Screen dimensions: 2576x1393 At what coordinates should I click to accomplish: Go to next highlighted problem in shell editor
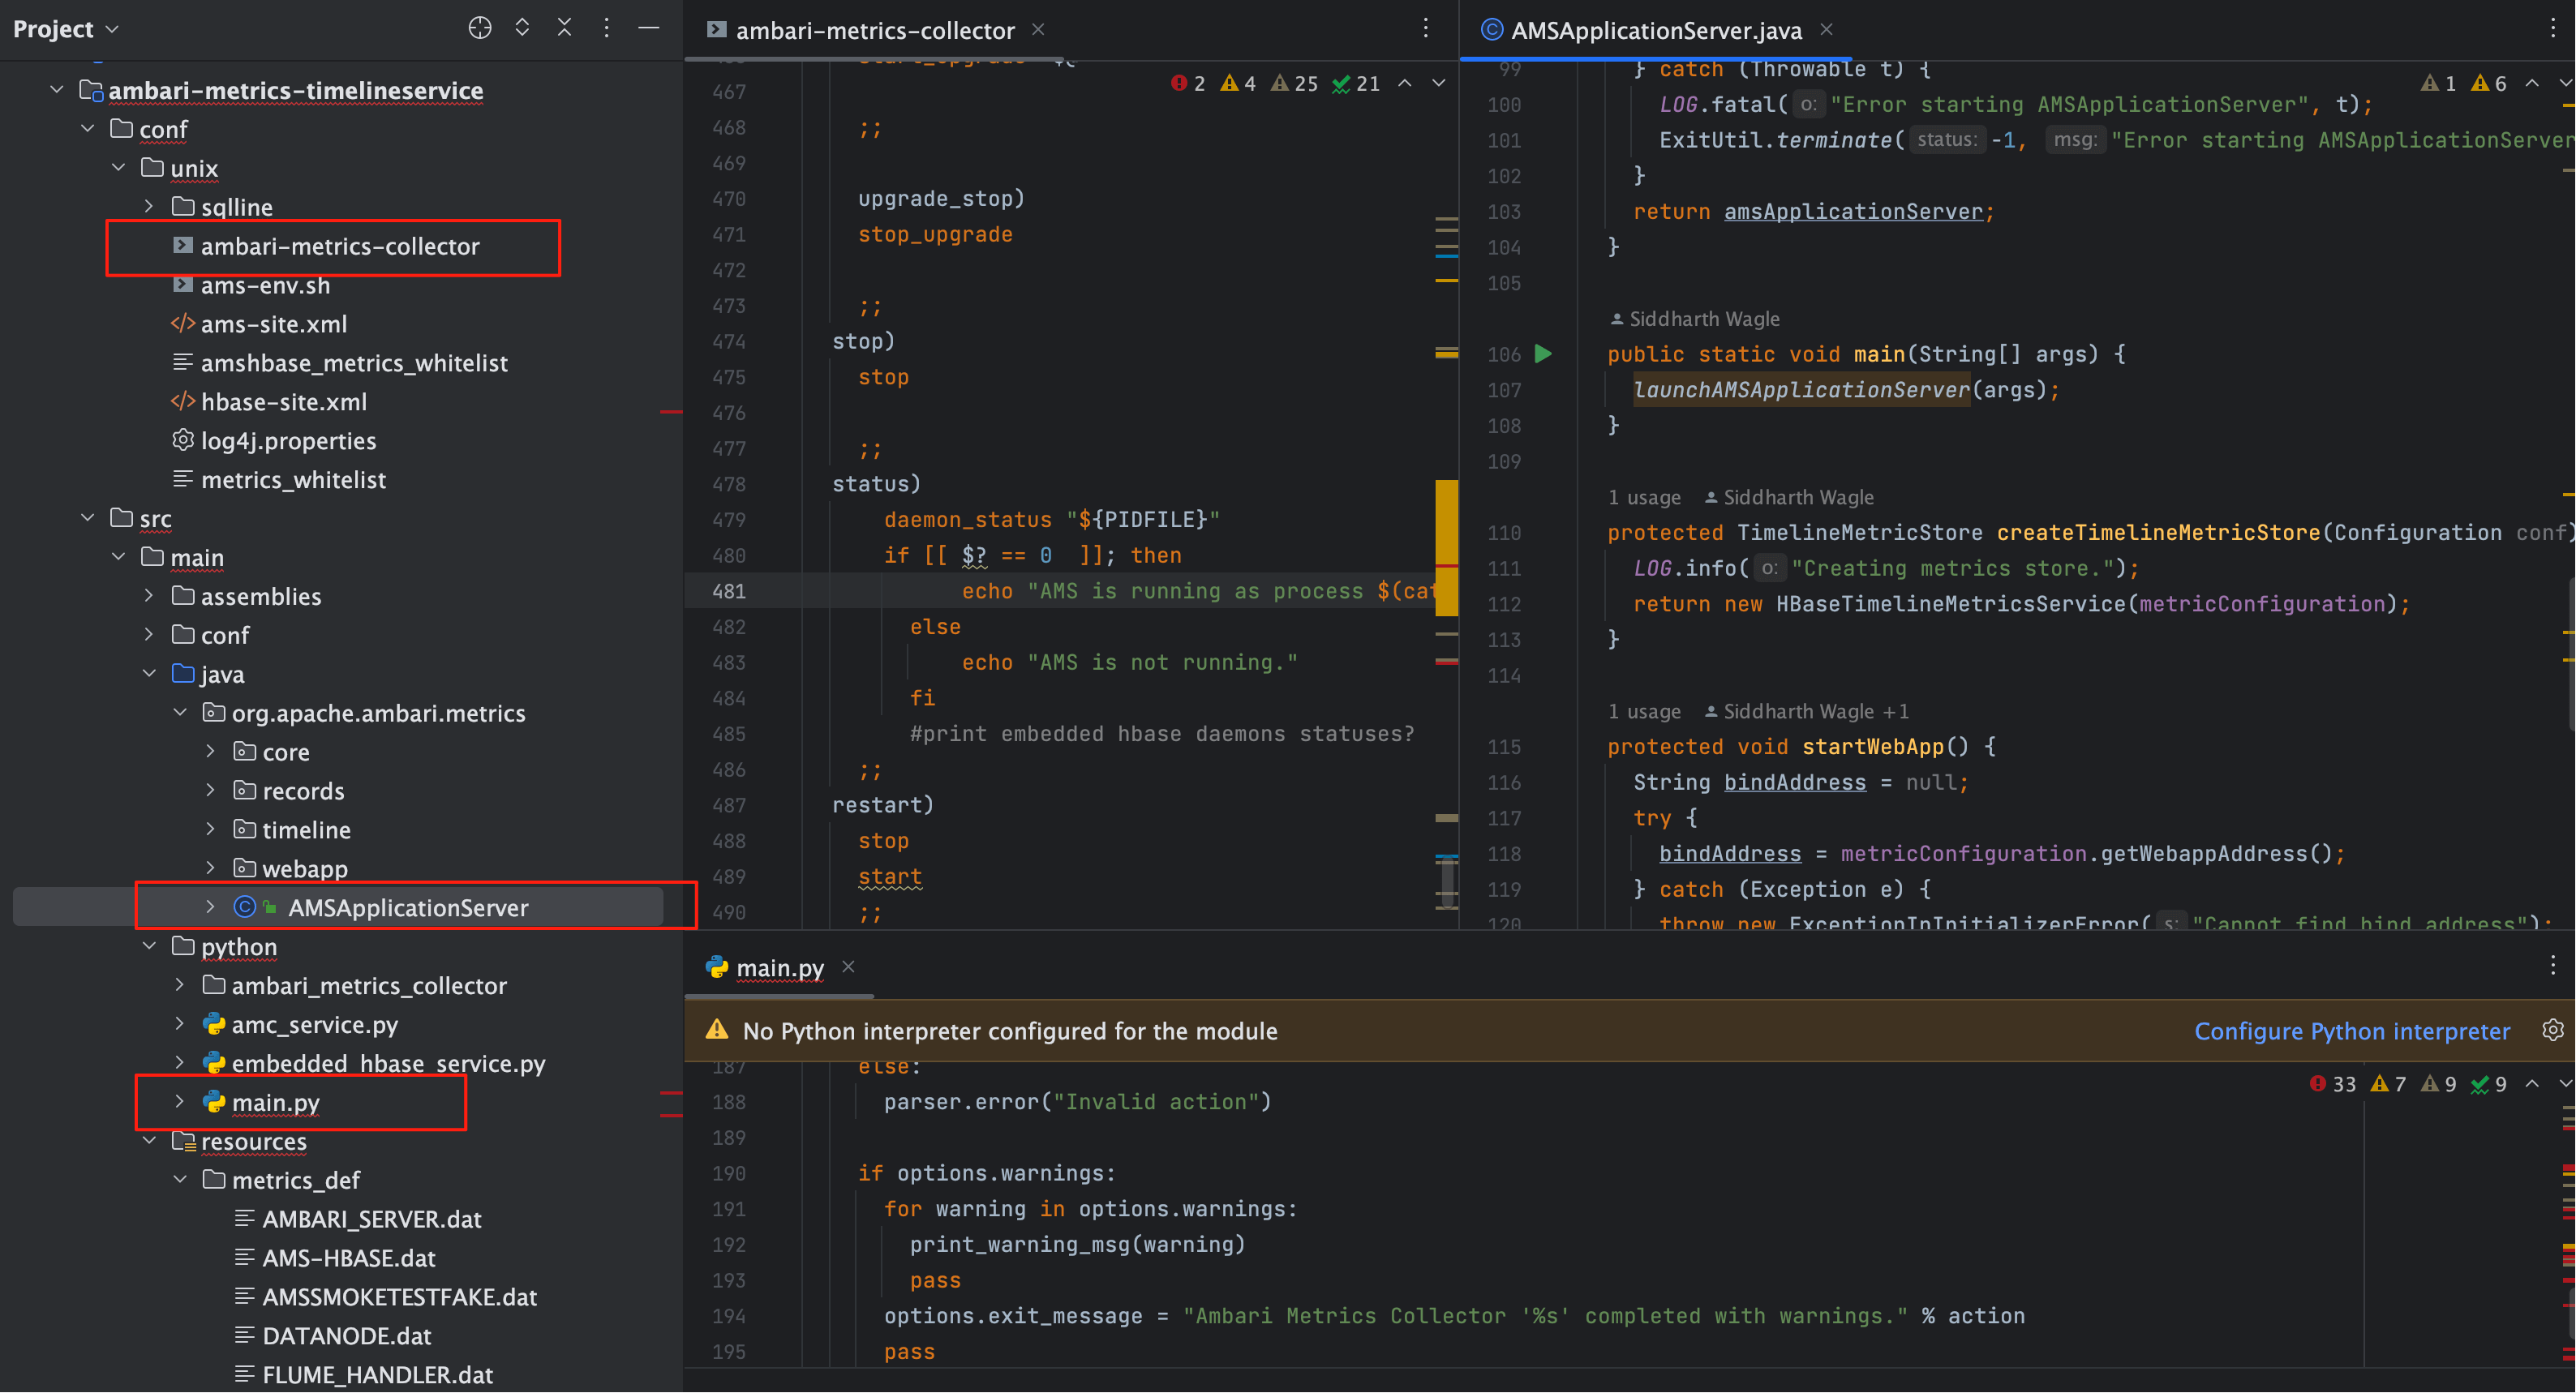click(1438, 83)
